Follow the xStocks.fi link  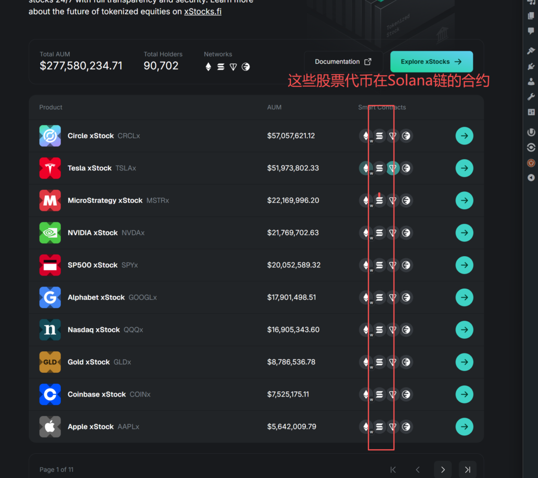click(202, 11)
